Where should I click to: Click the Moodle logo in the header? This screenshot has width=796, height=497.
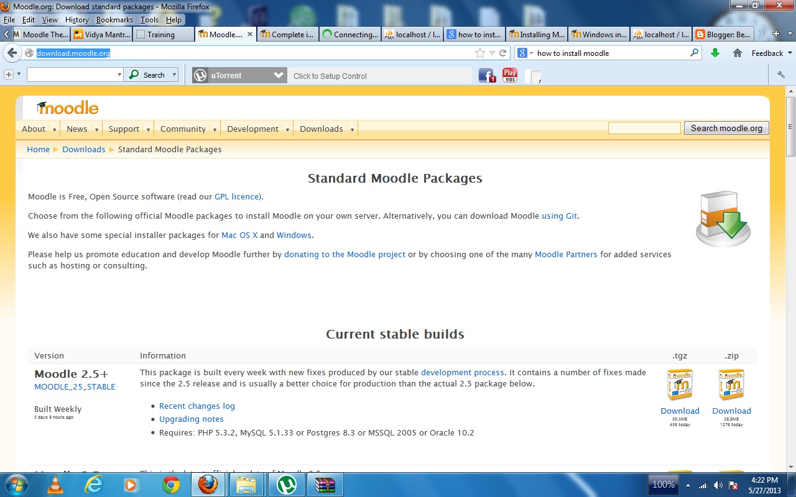[x=67, y=107]
